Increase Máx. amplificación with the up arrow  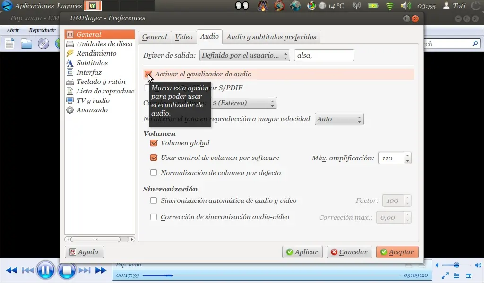pyautogui.click(x=408, y=155)
